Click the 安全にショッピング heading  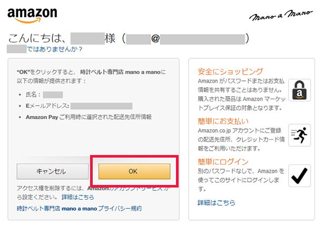(x=230, y=71)
